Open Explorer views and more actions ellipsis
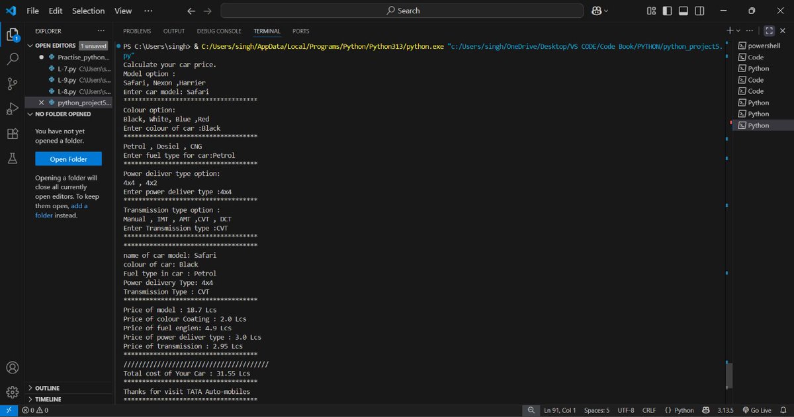794x417 pixels. (101, 31)
